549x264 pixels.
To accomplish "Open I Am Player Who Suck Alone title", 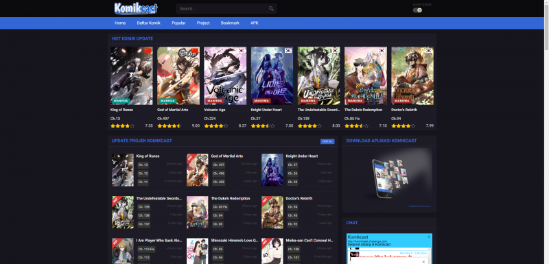I will [159, 241].
